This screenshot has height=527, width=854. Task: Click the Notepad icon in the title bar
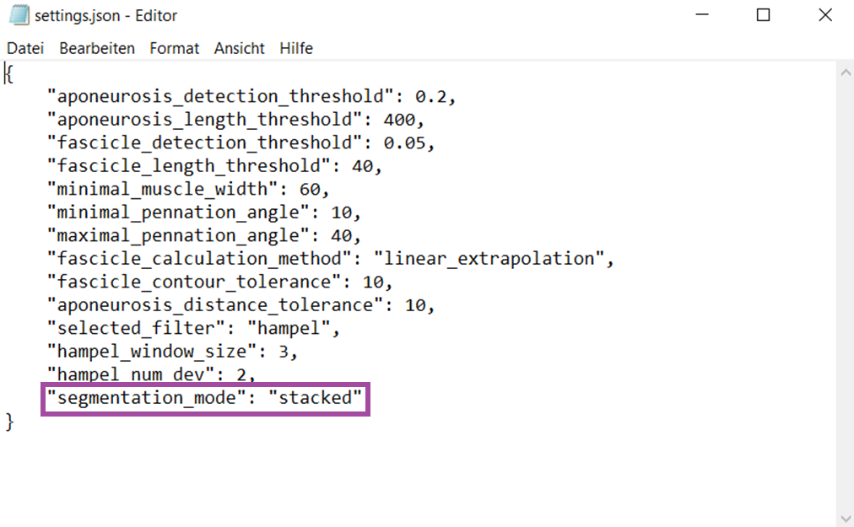18,14
